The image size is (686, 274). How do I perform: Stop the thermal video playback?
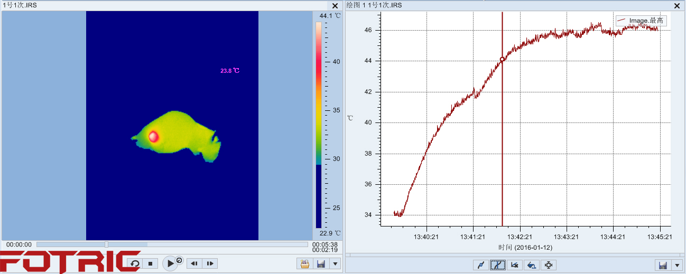[150, 263]
